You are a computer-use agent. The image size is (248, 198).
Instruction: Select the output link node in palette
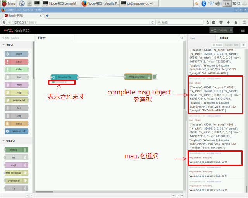coord(16,157)
